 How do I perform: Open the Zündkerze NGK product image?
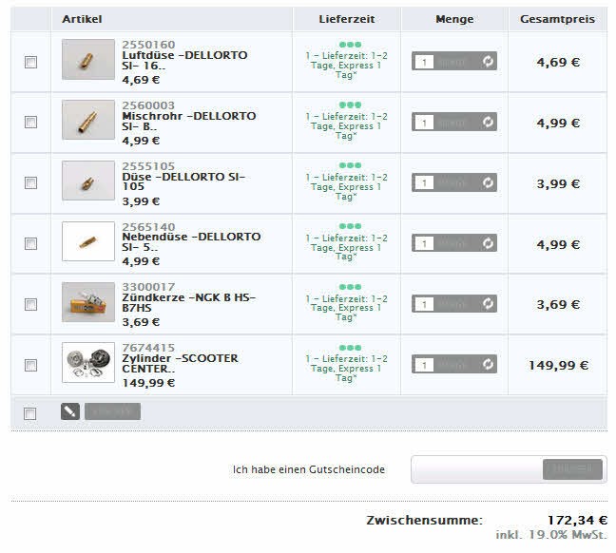tap(88, 303)
